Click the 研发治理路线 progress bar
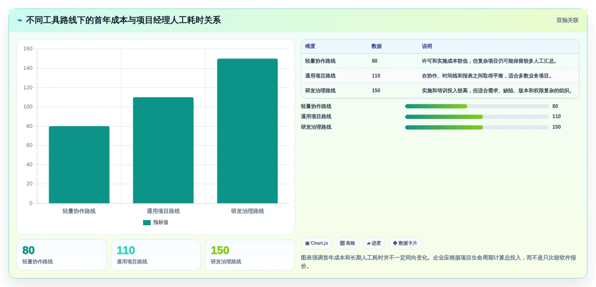Image resolution: width=596 pixels, height=287 pixels. (477, 127)
